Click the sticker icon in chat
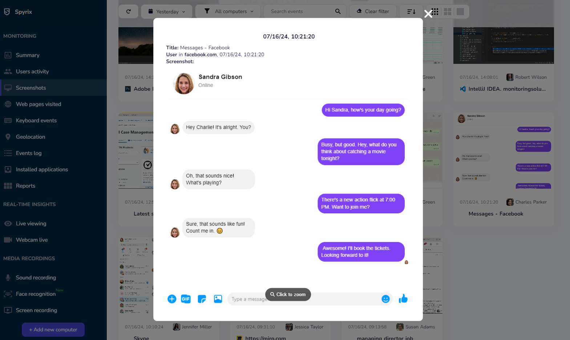Image resolution: width=570 pixels, height=340 pixels. pyautogui.click(x=202, y=299)
